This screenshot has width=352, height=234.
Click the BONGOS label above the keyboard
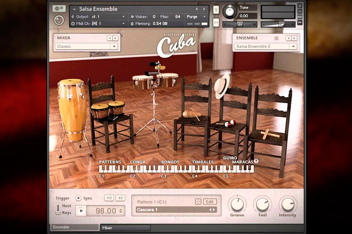(x=170, y=162)
